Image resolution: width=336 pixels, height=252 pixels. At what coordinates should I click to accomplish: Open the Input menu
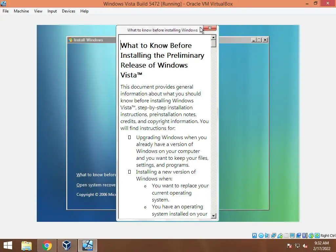[52, 11]
